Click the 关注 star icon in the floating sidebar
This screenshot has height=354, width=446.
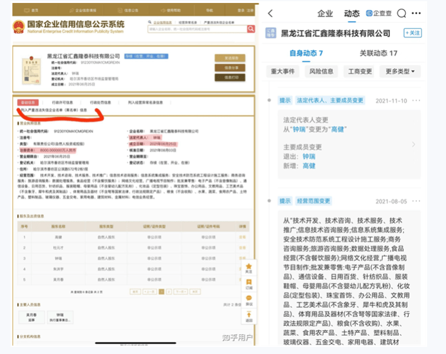point(248,268)
